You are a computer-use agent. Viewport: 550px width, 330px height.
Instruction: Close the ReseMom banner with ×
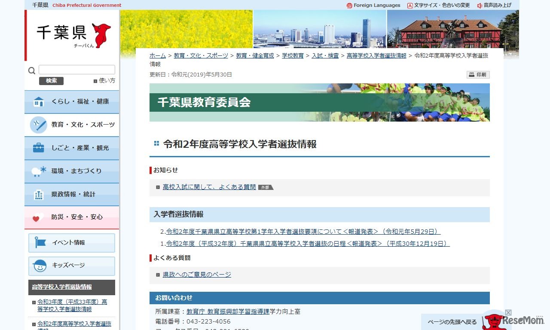[x=509, y=312]
